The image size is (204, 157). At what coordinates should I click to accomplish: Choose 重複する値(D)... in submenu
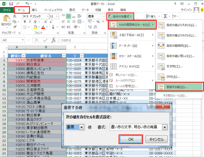tap(179, 87)
